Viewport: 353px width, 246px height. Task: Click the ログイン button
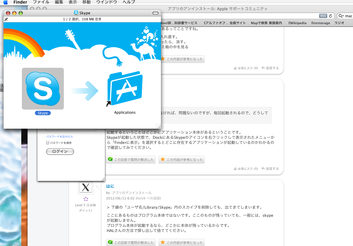60,151
